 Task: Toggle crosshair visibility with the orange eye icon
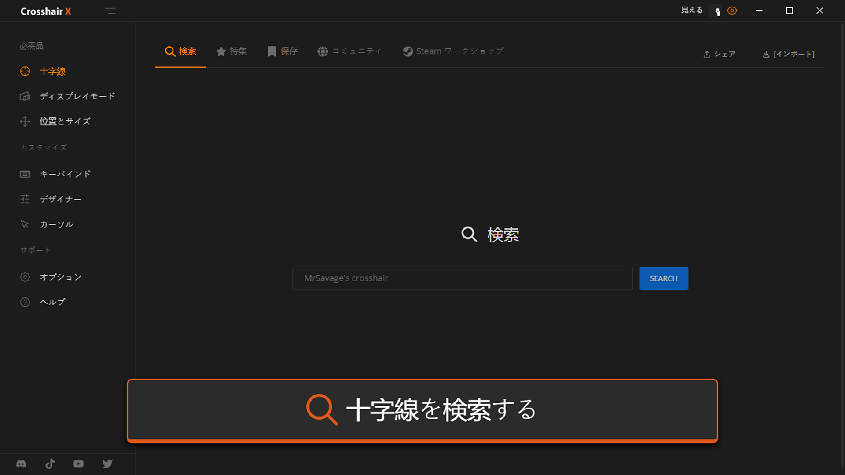pos(732,11)
